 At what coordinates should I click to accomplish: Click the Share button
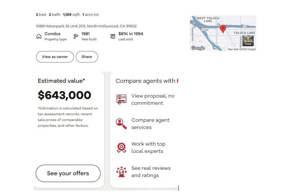point(87,57)
